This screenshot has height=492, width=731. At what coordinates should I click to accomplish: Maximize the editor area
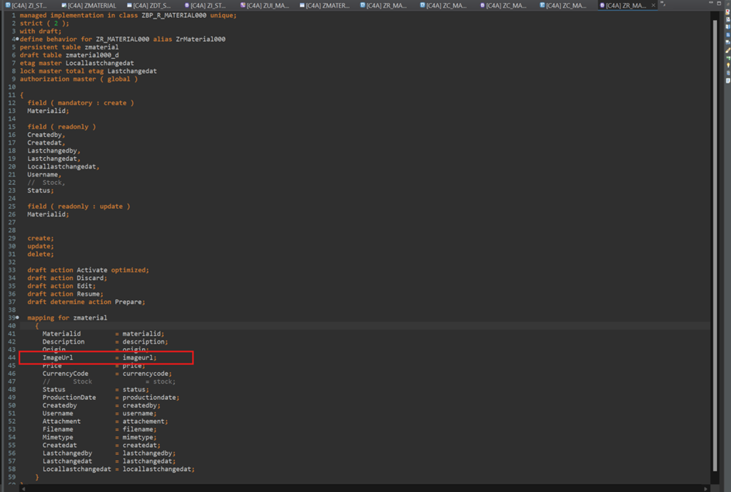719,3
